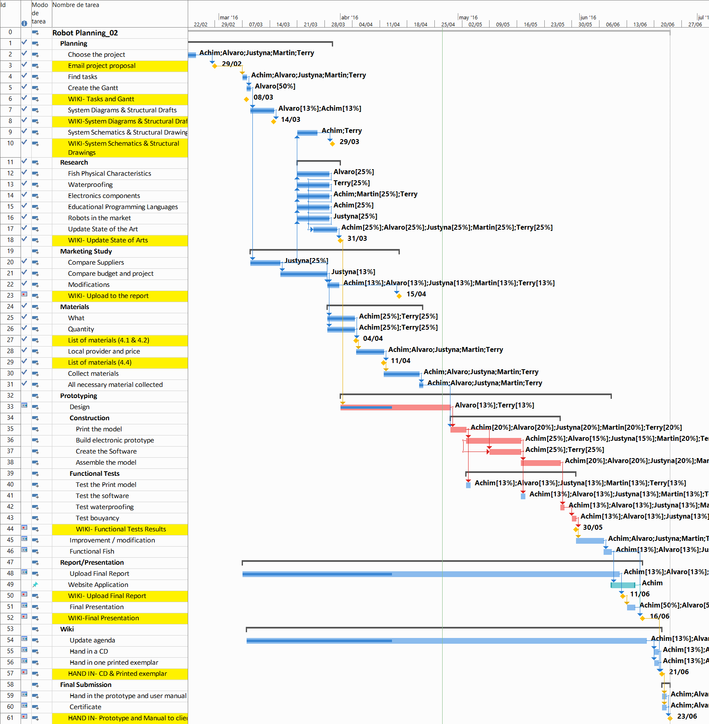Click the task mode icon on Prototyping row
Image resolution: width=709 pixels, height=724 pixels.
[x=35, y=396]
